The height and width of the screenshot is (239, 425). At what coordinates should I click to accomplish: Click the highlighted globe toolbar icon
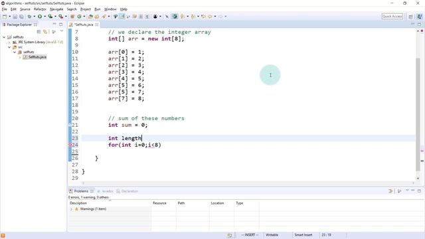tap(175, 17)
